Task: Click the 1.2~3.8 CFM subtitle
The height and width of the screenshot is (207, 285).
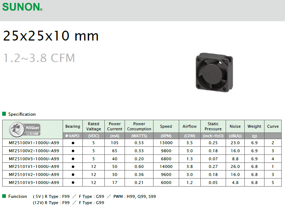Action: tap(39, 58)
